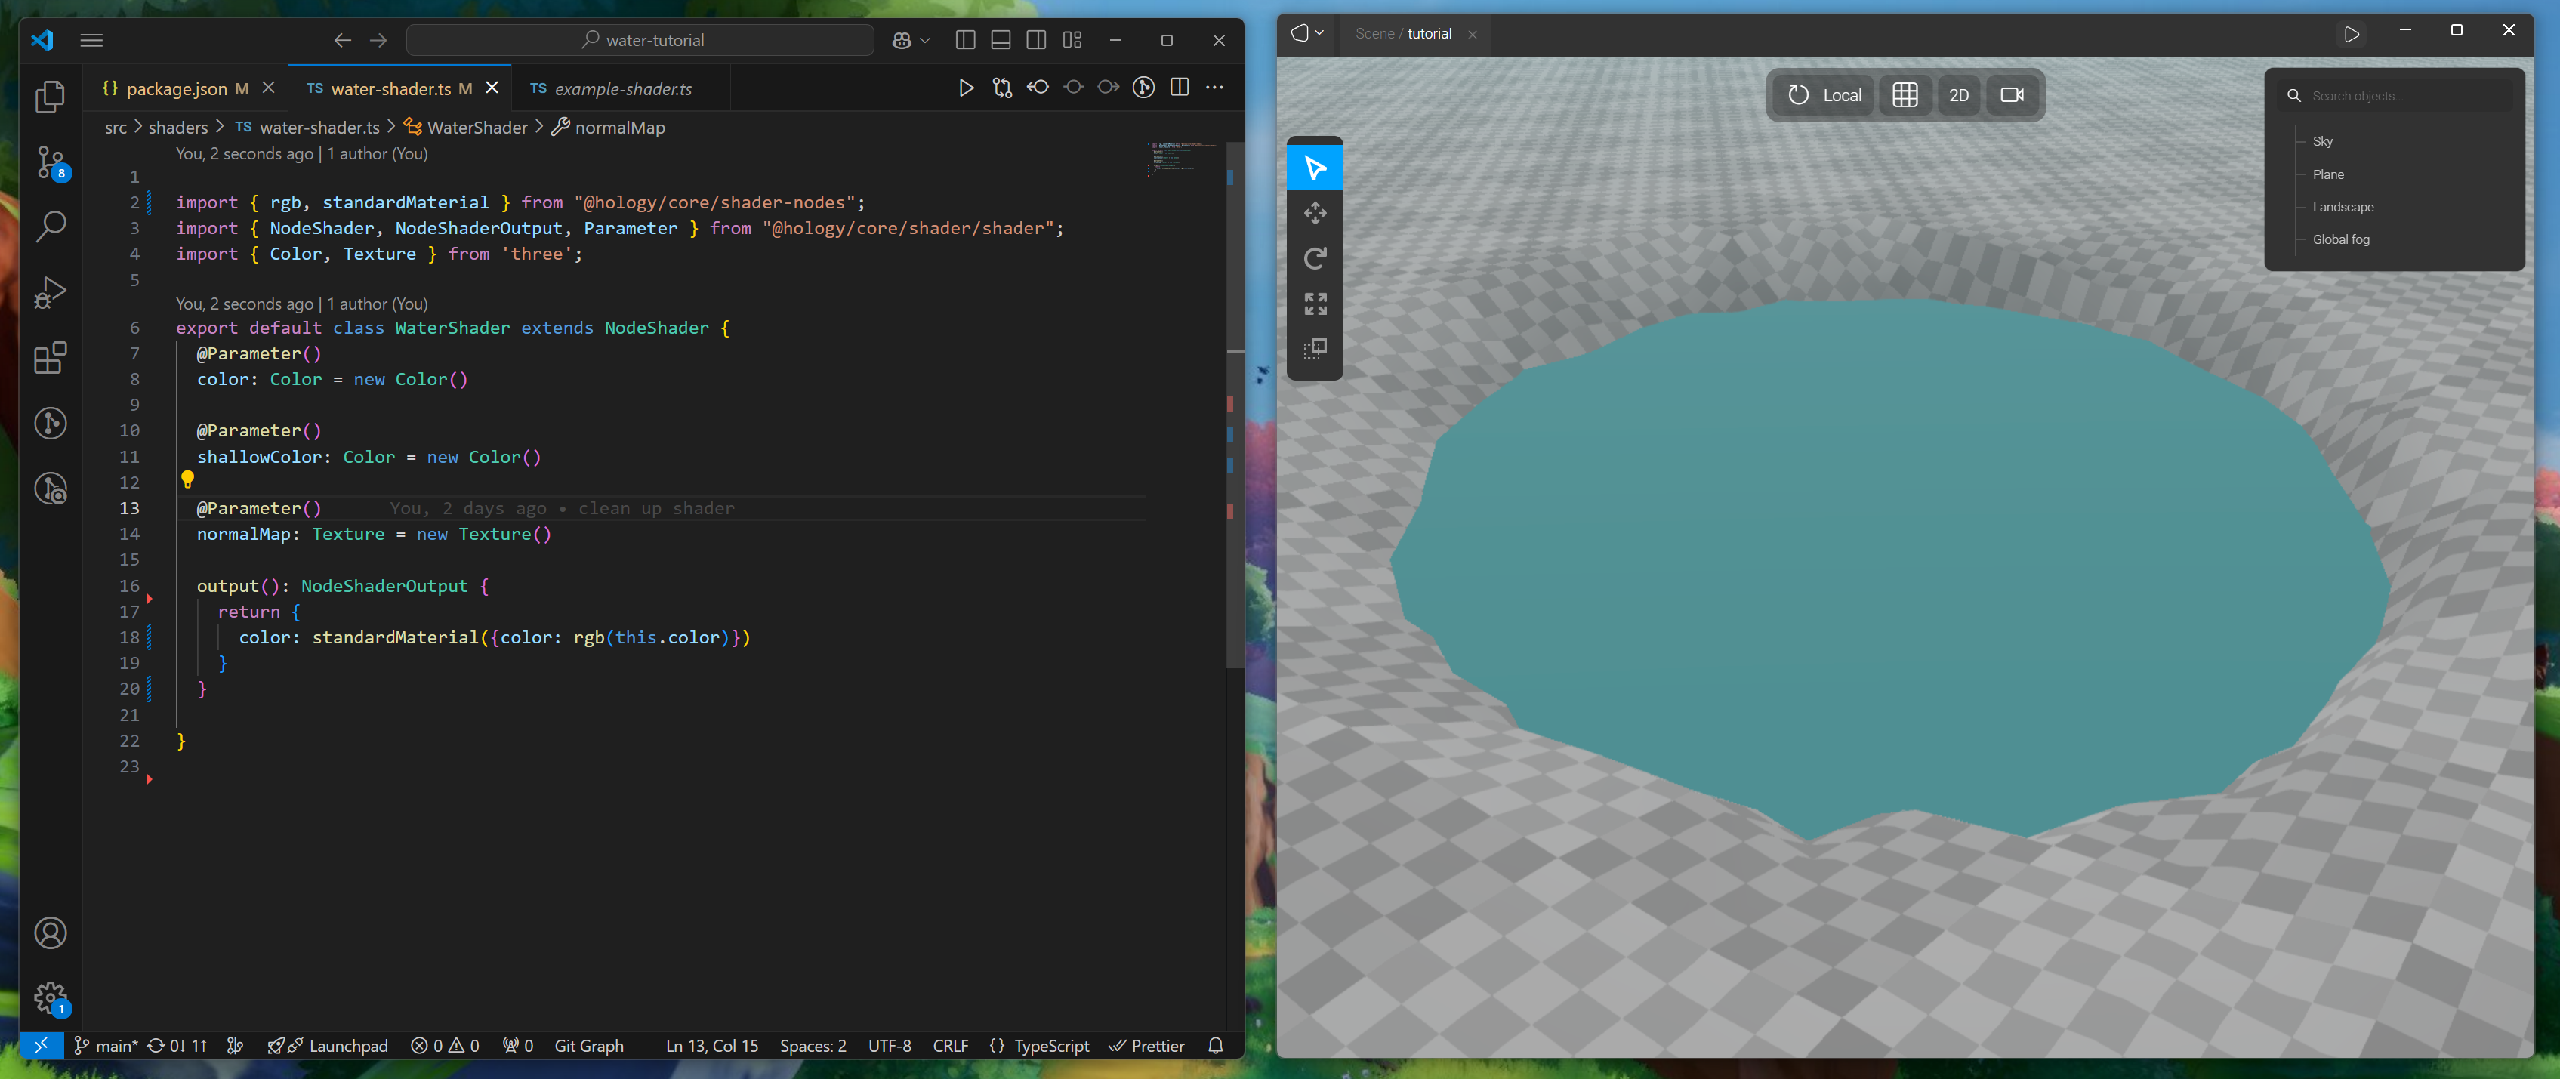Viewport: 2560px width, 1079px height.
Task: Click the Git Graph status bar button
Action: 588,1045
